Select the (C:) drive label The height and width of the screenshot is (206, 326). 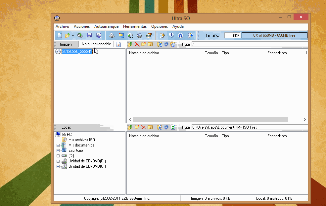pyautogui.click(x=71, y=156)
